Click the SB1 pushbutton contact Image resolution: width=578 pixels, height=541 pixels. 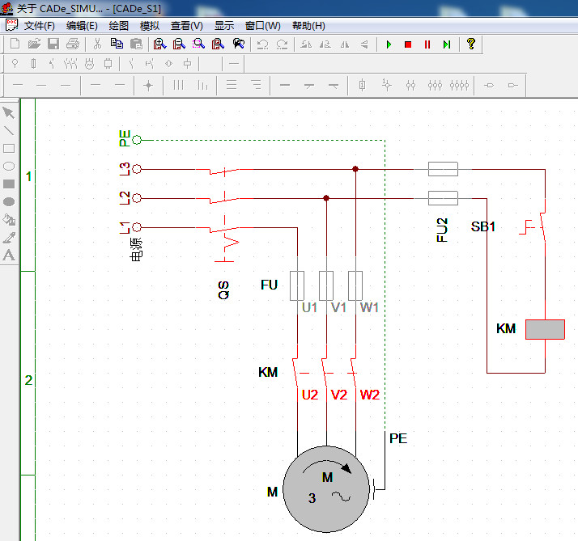click(533, 227)
